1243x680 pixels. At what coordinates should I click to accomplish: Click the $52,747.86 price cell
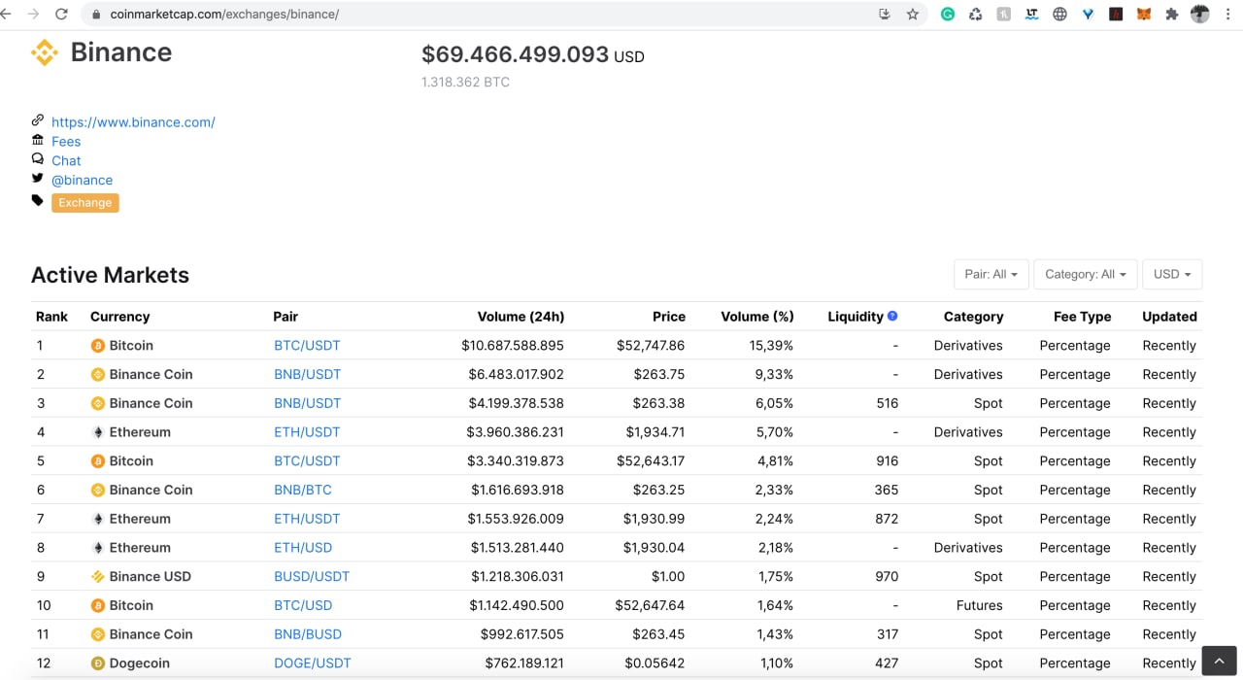[x=651, y=346]
